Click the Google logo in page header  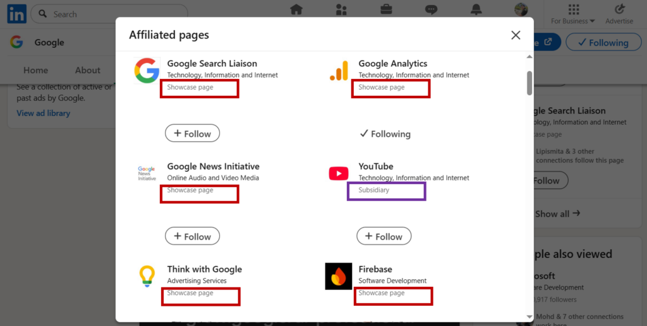click(x=16, y=42)
